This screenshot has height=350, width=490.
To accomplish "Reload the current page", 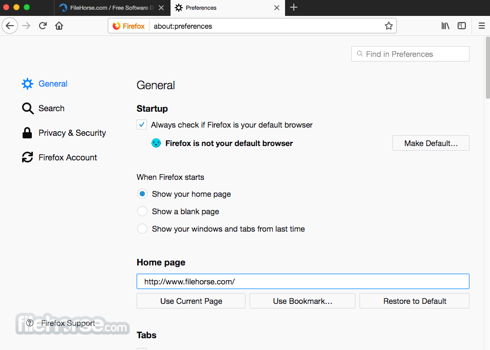I will tap(43, 26).
